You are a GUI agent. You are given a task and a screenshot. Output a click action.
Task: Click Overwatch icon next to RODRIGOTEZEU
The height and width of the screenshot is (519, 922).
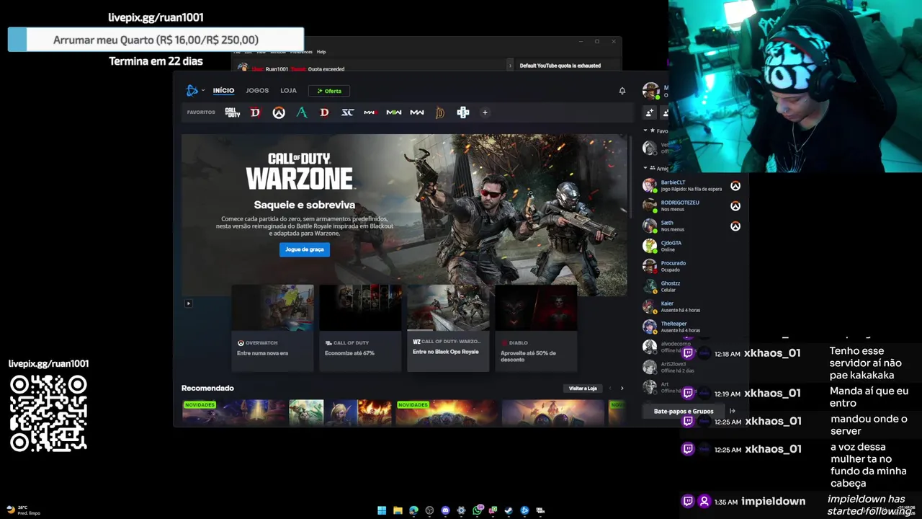pos(735,206)
